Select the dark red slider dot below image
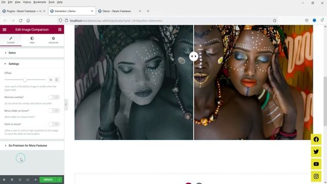This screenshot has width=327, height=184. [189, 183]
